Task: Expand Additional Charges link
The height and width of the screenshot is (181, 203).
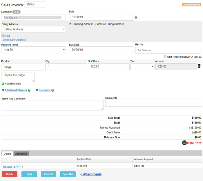Action: (x=16, y=90)
